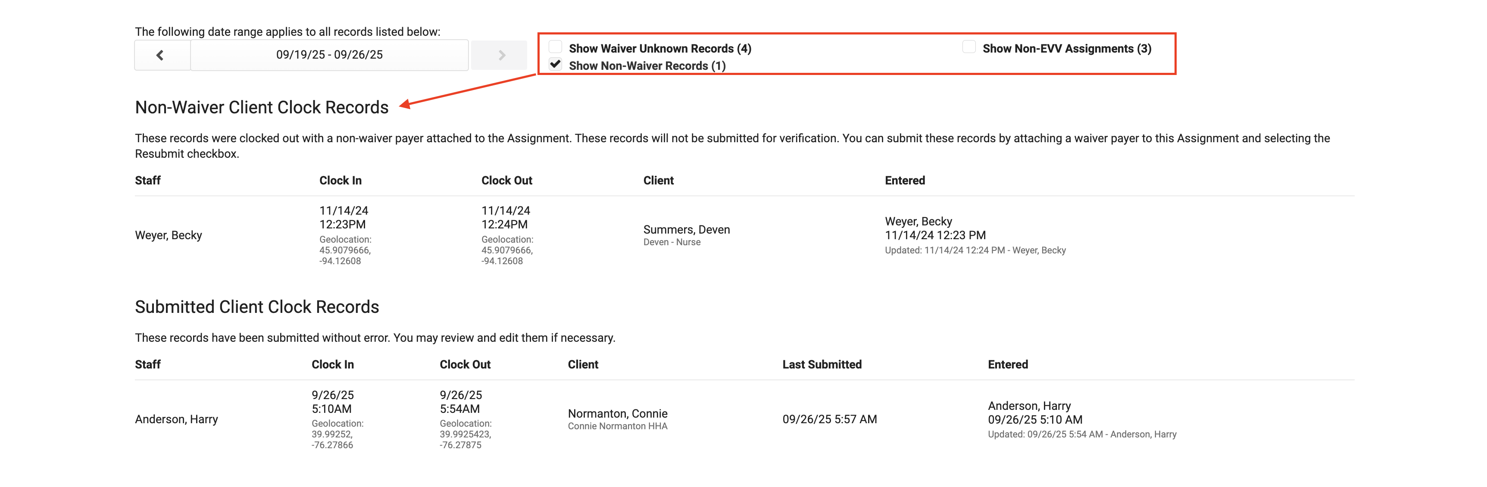1487x487 pixels.
Task: Open client Normanton, Connie
Action: point(617,413)
